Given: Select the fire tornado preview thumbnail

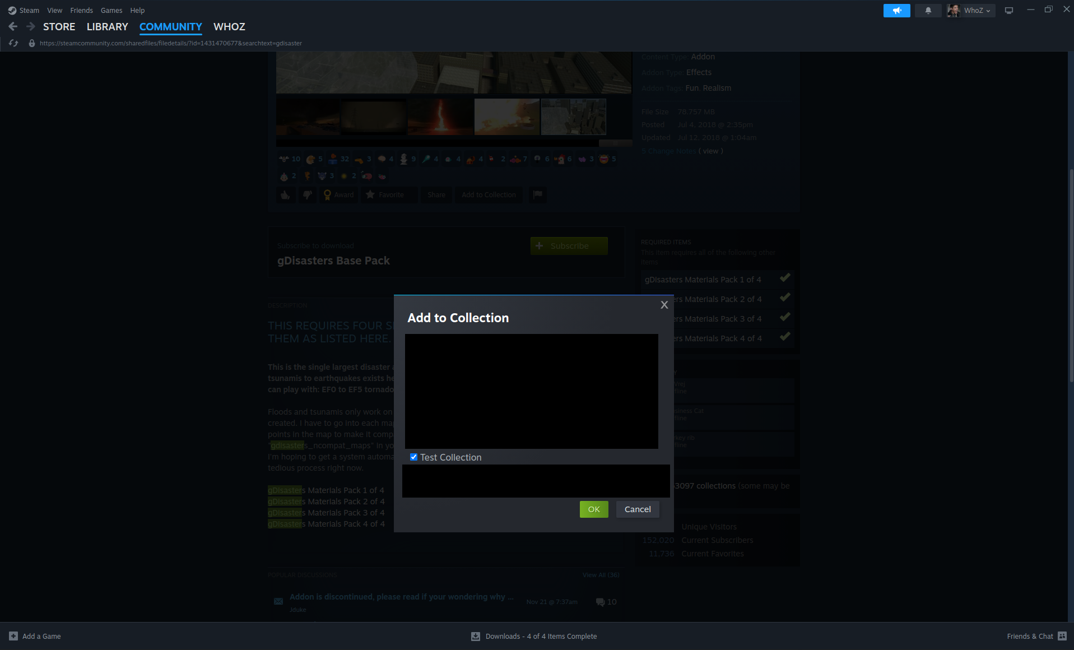Looking at the screenshot, I should (440, 117).
